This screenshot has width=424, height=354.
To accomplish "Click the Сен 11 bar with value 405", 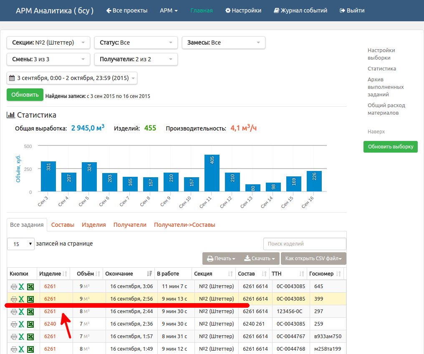I will click(212, 173).
